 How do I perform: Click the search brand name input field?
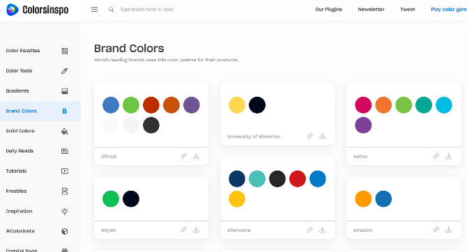[x=147, y=10]
